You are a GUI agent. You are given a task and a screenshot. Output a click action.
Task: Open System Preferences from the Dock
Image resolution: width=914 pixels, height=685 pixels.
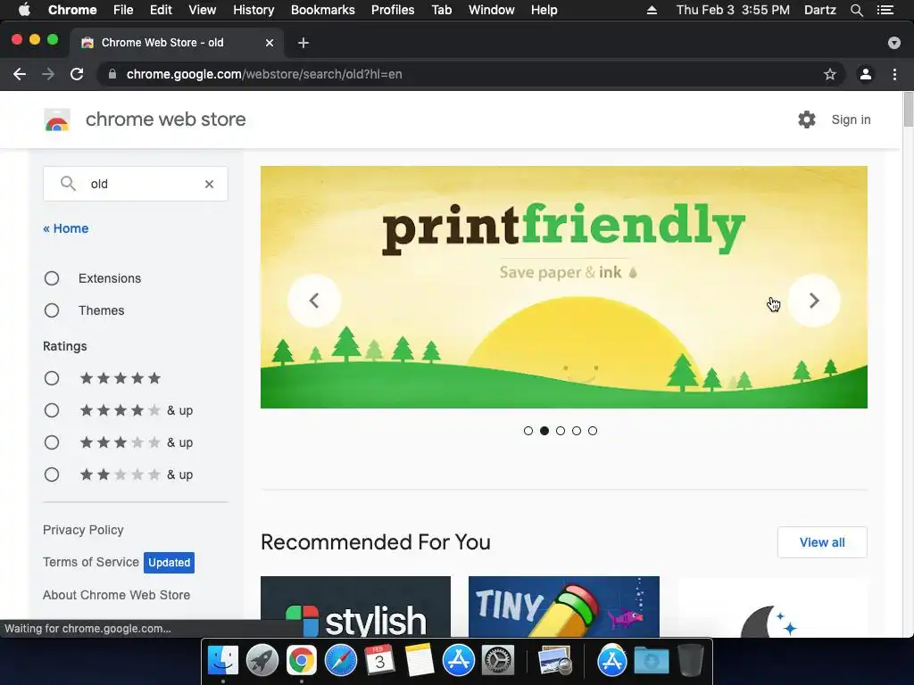(x=497, y=661)
